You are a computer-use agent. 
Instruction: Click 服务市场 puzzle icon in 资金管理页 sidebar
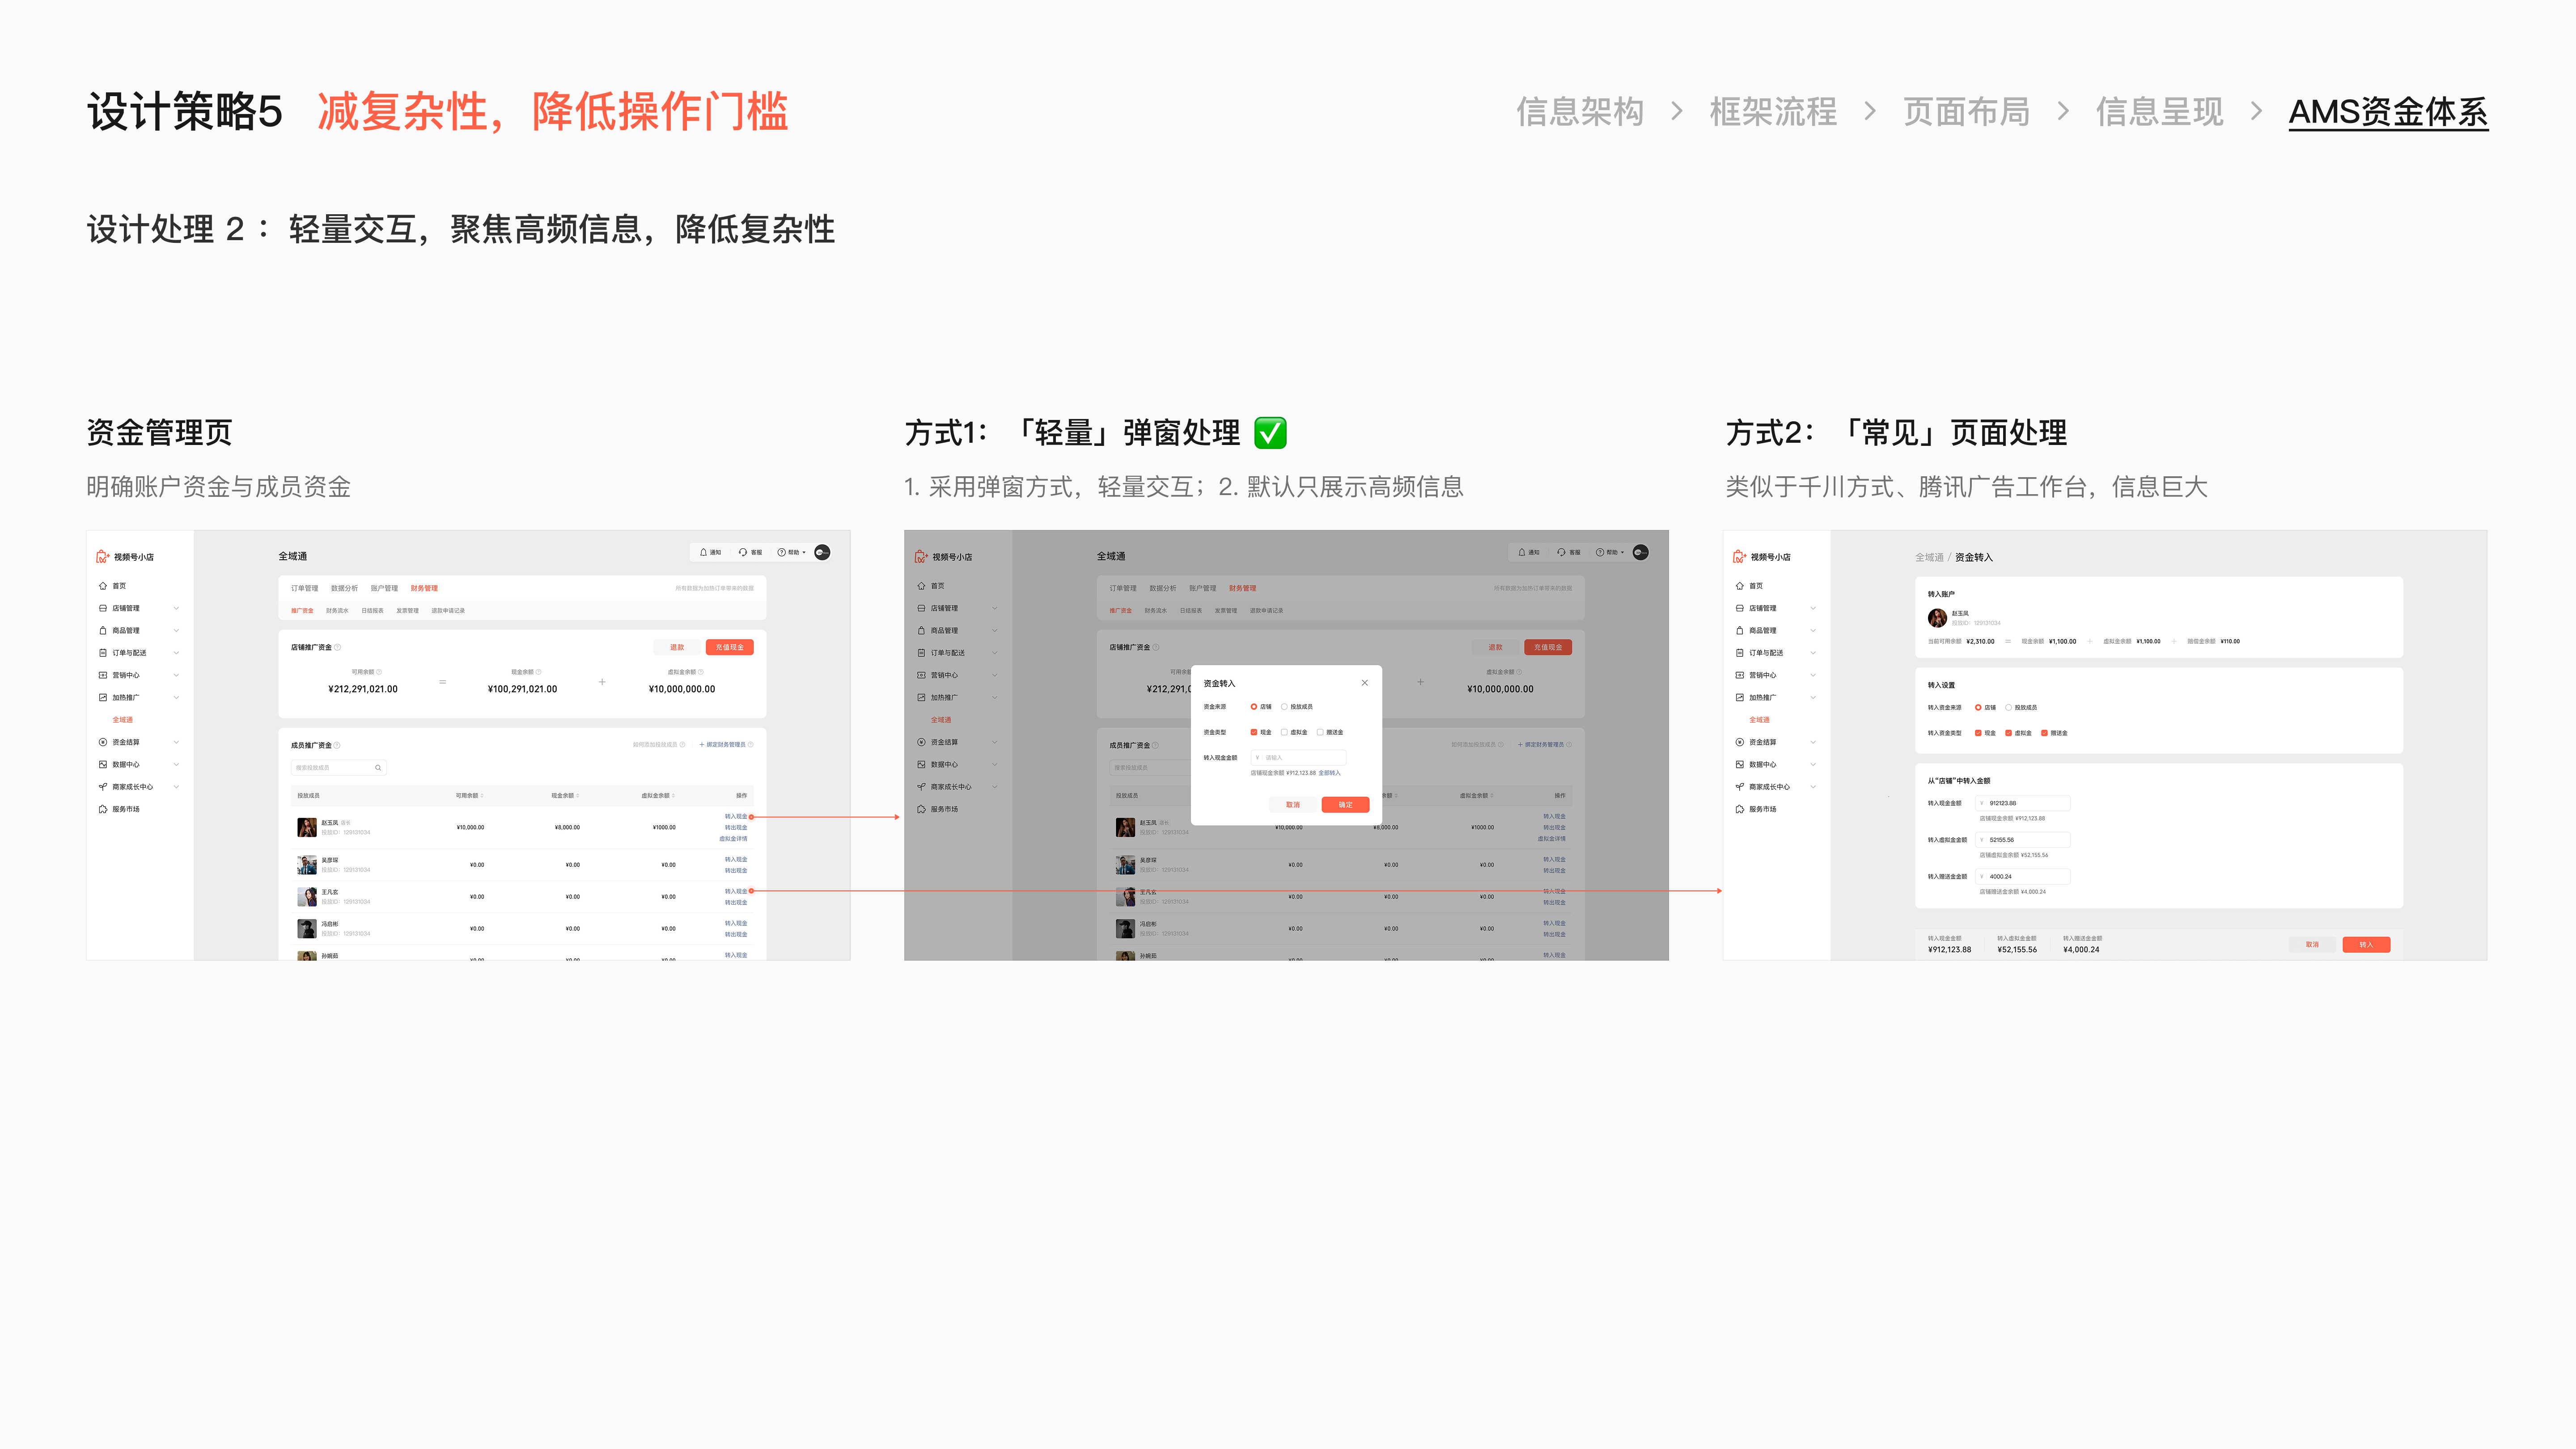[x=102, y=809]
